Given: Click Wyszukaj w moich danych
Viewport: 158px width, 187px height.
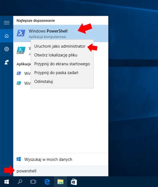Looking at the screenshot, I should [x=48, y=159].
